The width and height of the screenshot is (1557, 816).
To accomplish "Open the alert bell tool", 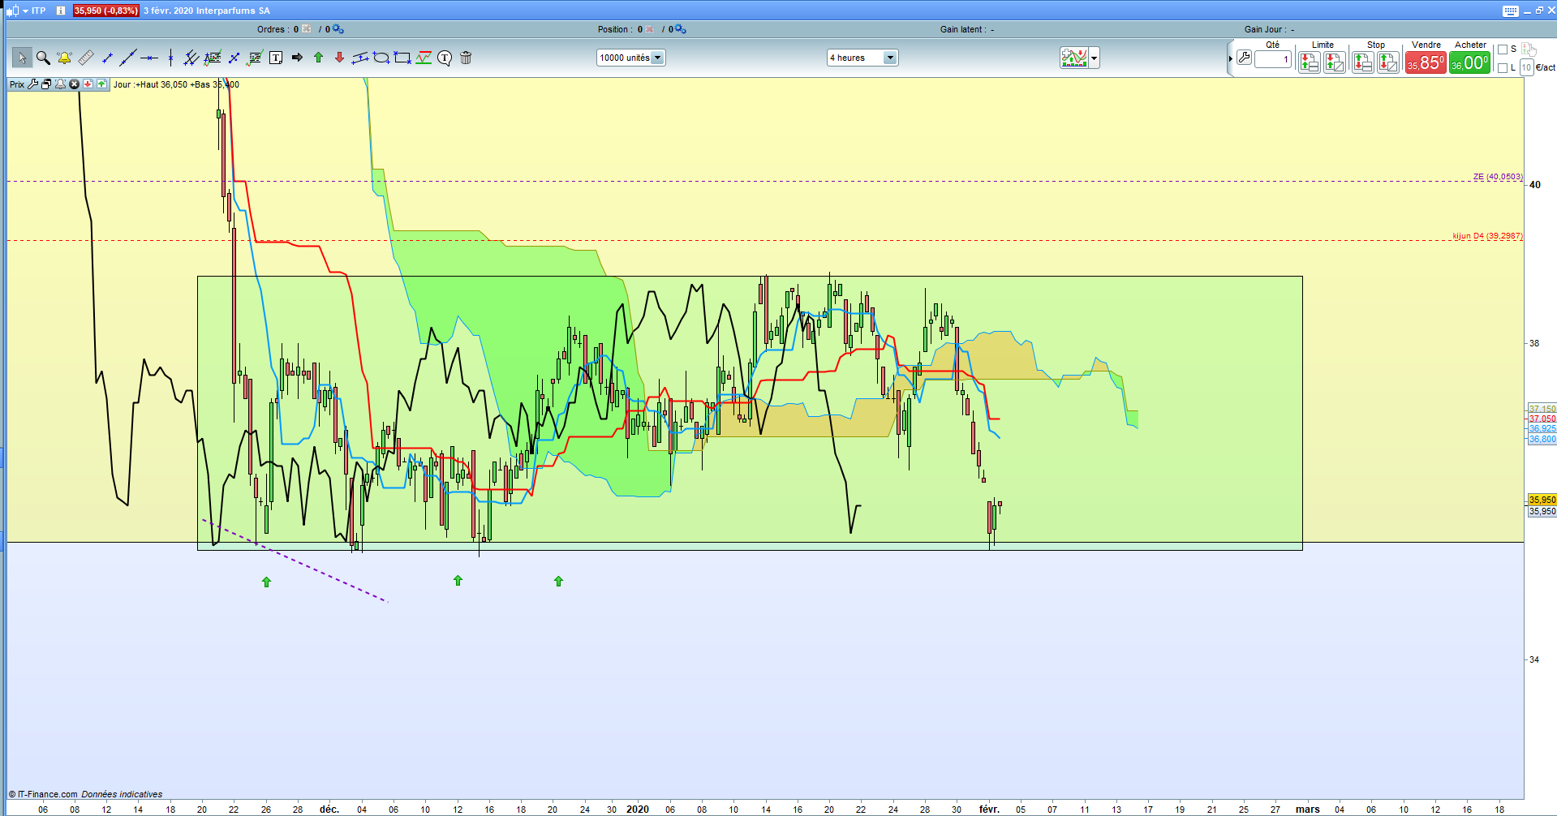I will [64, 58].
